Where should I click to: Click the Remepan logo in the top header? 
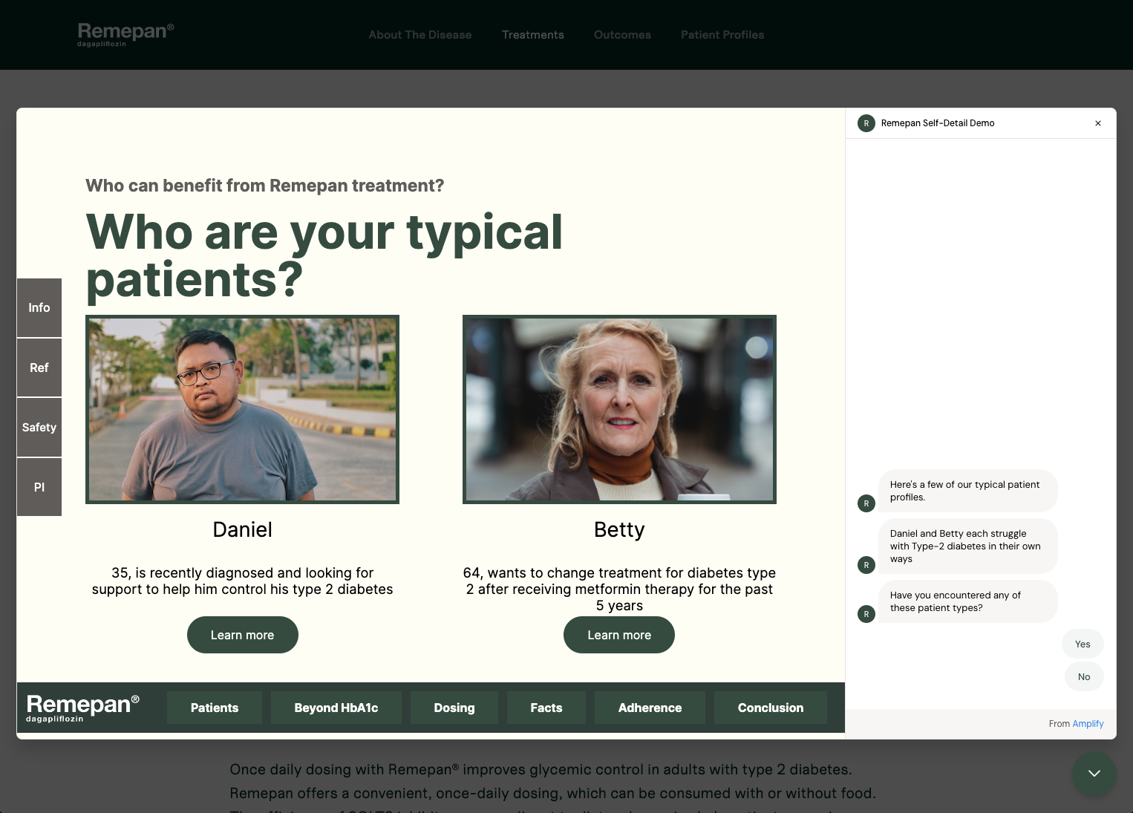point(125,34)
